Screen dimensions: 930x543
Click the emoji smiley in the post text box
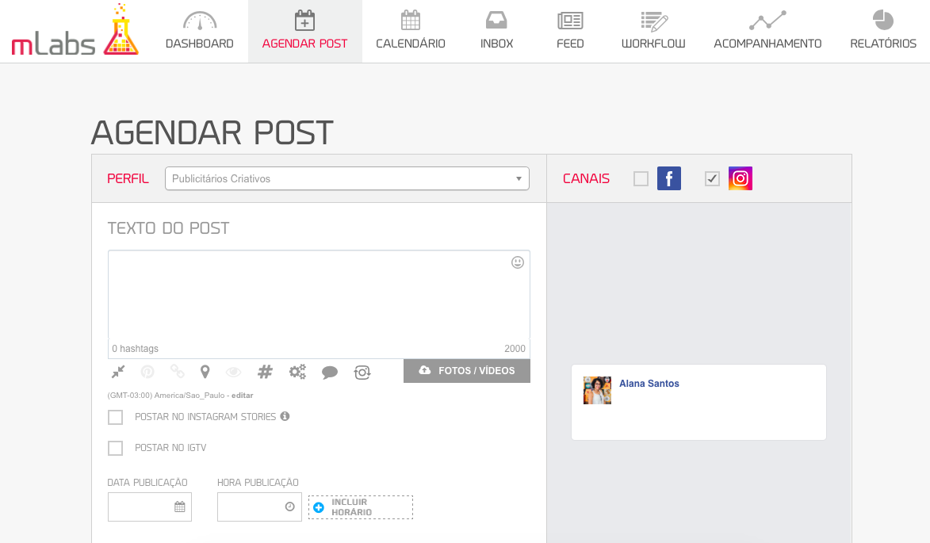coord(518,262)
